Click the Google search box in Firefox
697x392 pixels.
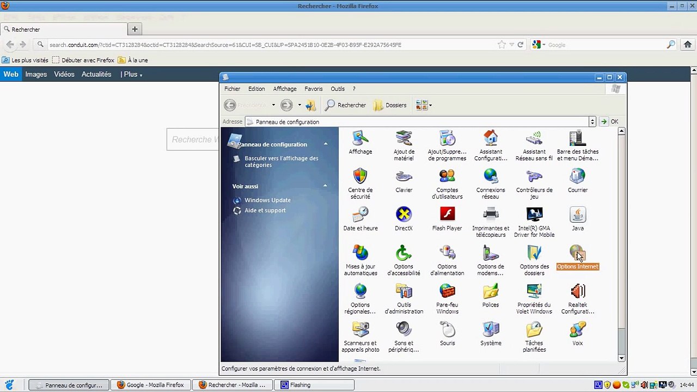pos(605,45)
